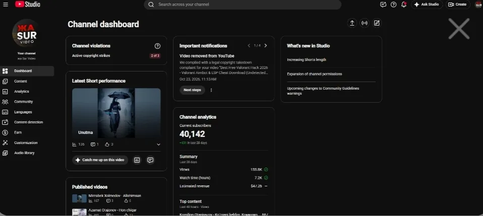Open 'Upcoming changes to Community Guidelines warnings'
The height and width of the screenshot is (216, 483).
click(x=323, y=91)
